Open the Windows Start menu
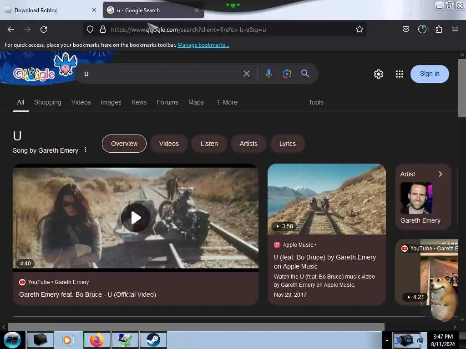This screenshot has width=466, height=349. pos(12,340)
